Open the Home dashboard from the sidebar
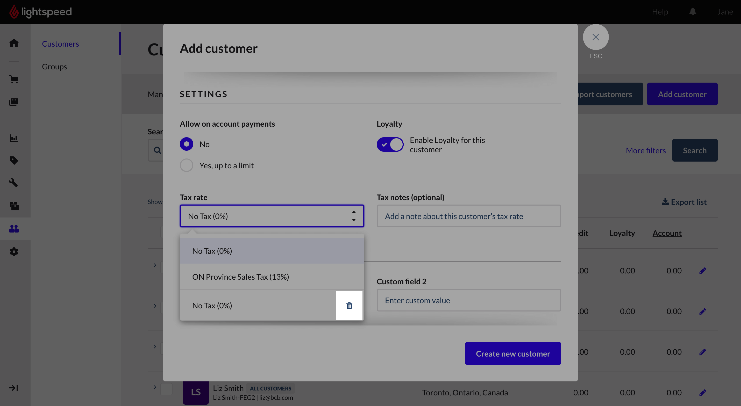Image resolution: width=741 pixels, height=406 pixels. click(14, 43)
